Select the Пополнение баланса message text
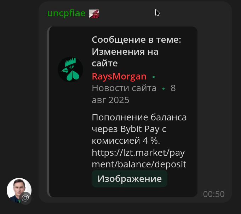The height and width of the screenshot is (214, 241). pos(139,117)
